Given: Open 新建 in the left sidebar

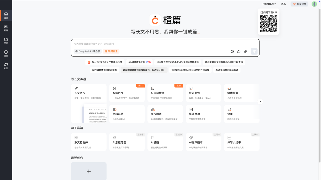Looking at the screenshot, I should [x=6, y=28].
